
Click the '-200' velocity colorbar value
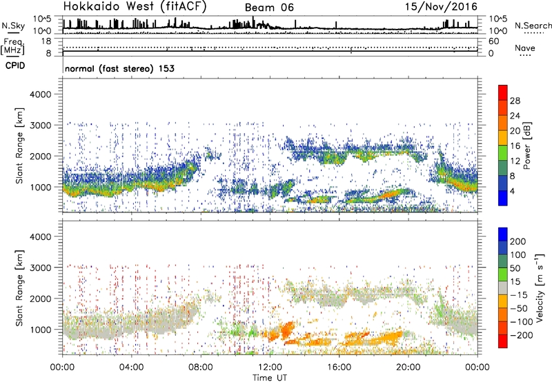point(522,335)
